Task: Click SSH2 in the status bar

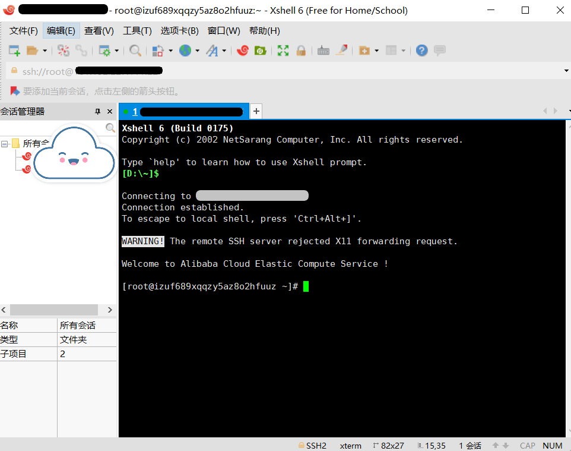Action: [x=312, y=446]
